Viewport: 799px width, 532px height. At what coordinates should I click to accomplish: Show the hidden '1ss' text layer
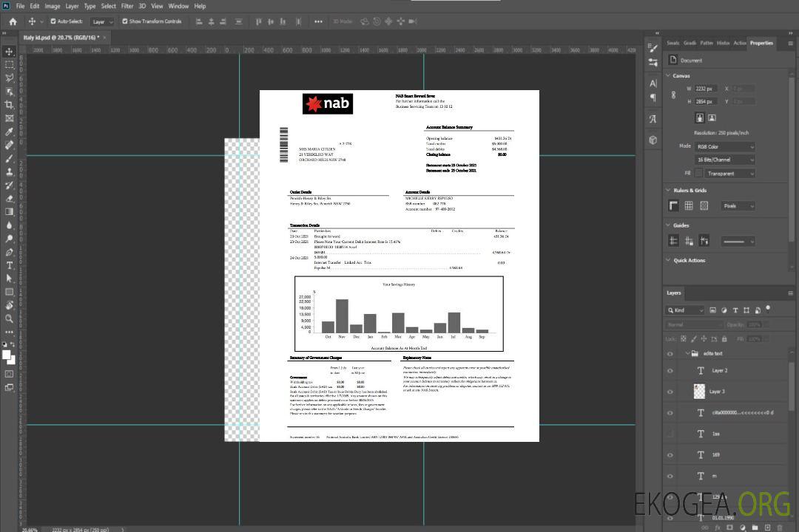pyautogui.click(x=670, y=434)
